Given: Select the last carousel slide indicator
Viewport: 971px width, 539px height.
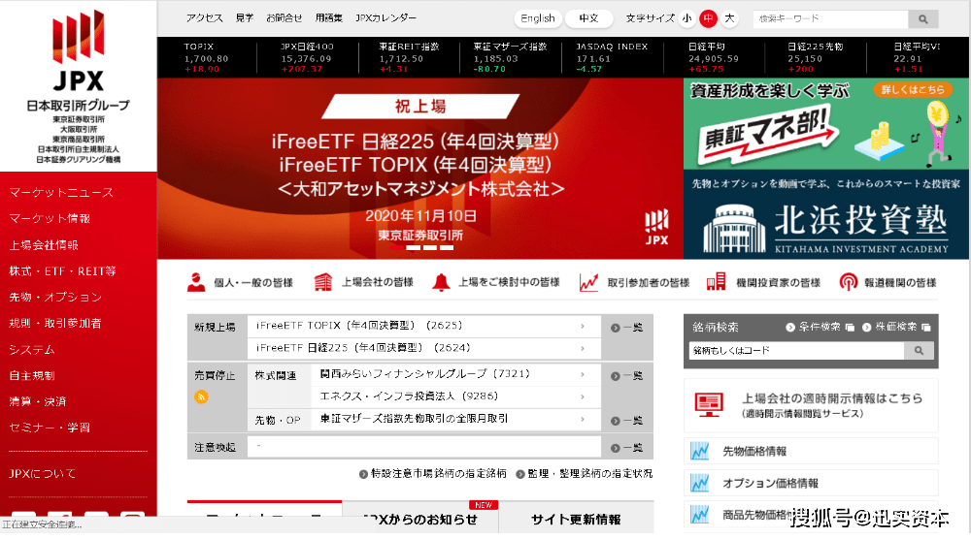Looking at the screenshot, I should 447,248.
